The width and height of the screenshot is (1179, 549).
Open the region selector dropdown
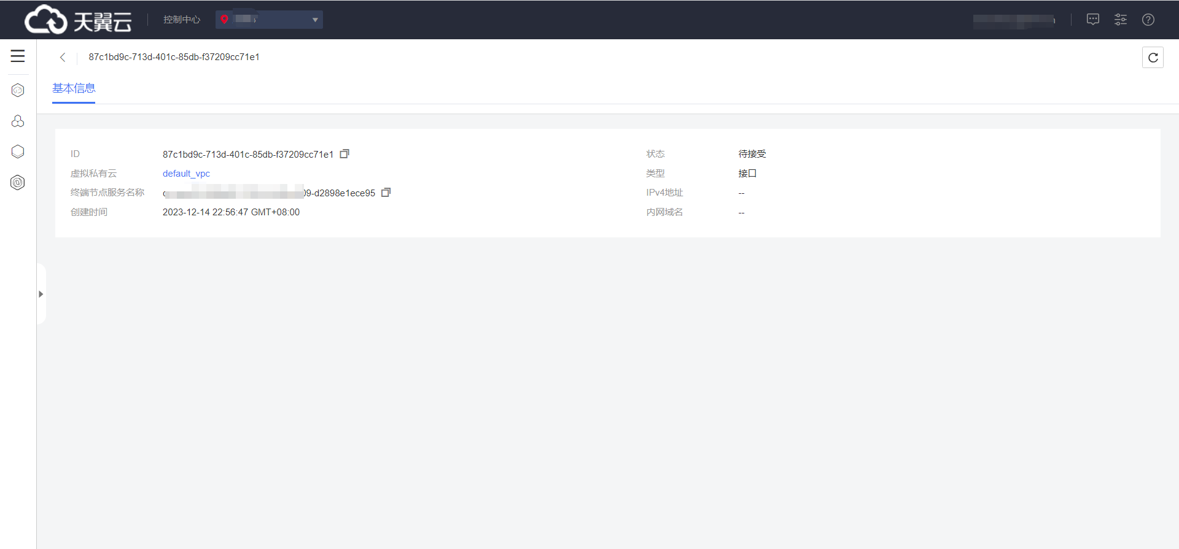[269, 20]
